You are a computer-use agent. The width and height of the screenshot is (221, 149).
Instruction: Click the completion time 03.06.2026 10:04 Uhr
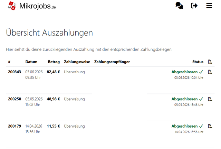189,78
